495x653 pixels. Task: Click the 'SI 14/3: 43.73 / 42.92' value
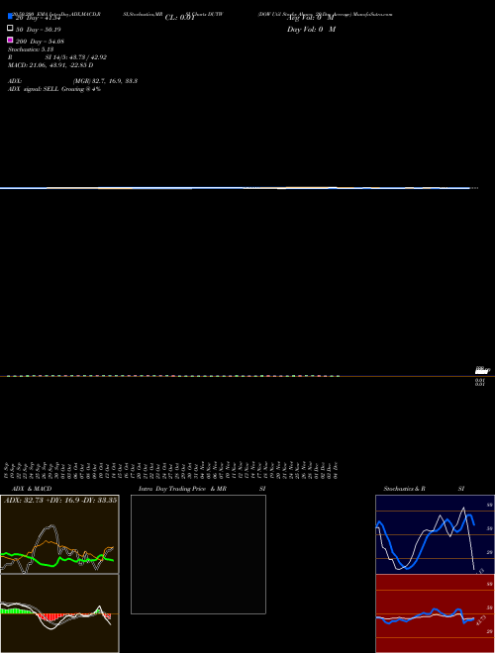point(76,57)
